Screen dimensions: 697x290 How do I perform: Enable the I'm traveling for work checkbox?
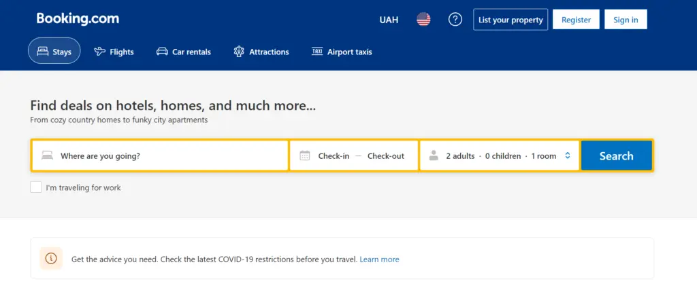coord(36,187)
